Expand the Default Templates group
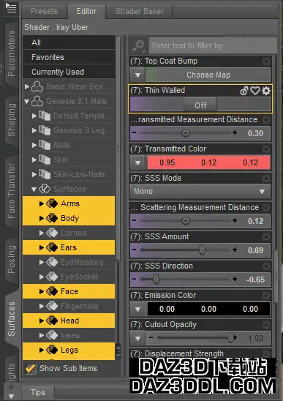Viewport: 283px width, 401px height. click(34, 116)
